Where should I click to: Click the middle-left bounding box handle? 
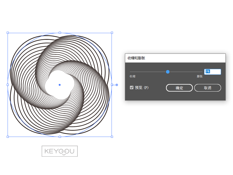pos(8,85)
